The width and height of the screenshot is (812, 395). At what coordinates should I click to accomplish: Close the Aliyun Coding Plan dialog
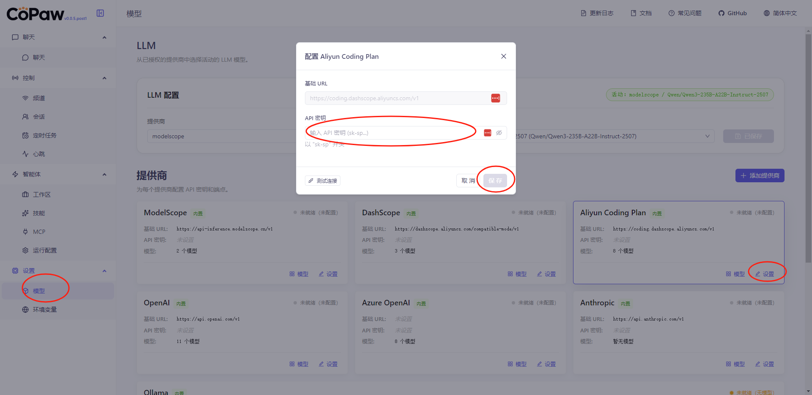point(503,56)
